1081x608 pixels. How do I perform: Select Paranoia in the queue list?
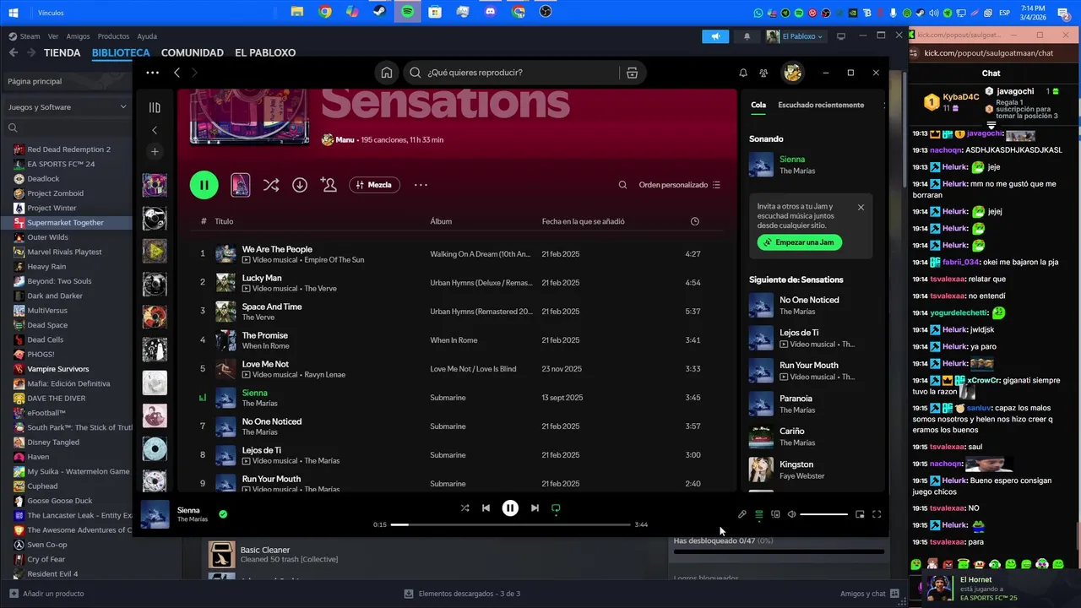809,404
